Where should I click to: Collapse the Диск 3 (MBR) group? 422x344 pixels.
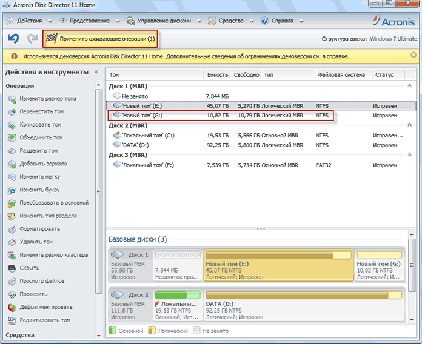click(x=410, y=154)
